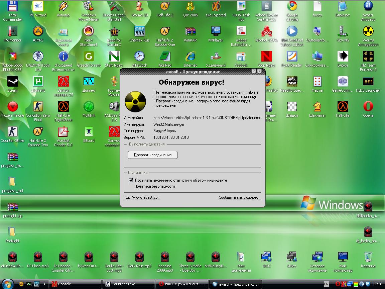Open the EN language indicator menu
The width and height of the screenshot is (385, 289).
click(x=326, y=284)
